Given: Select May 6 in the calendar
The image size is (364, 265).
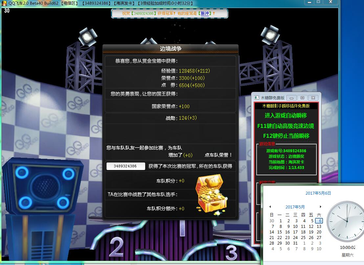Looking at the screenshot, I should point(319,221).
